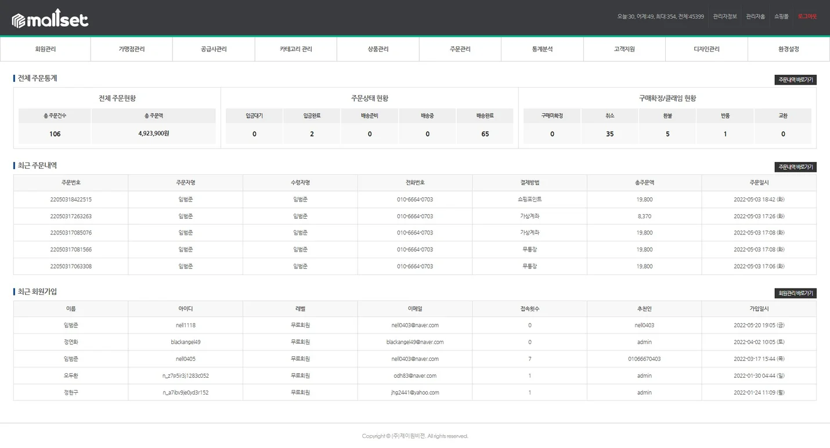The image size is (830, 448).
Task: Click the 관리자홈 link in header
Action: (x=755, y=16)
